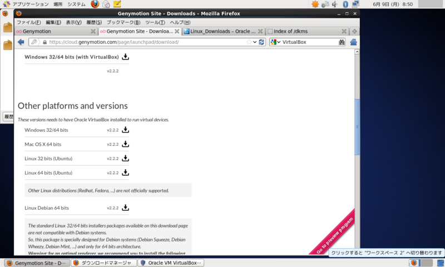Open the mail clock icon in top panel
Image resolution: width=445 pixels, height=267 pixels.
[106, 4]
